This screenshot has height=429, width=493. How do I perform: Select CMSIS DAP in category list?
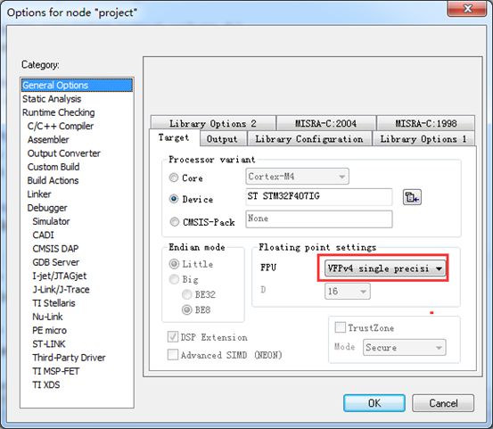tap(55, 249)
